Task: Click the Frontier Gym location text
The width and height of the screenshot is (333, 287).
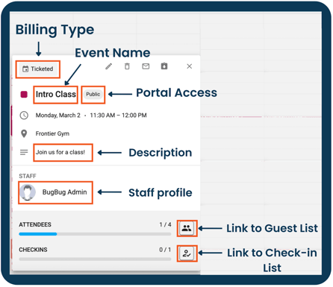Action: [52, 133]
